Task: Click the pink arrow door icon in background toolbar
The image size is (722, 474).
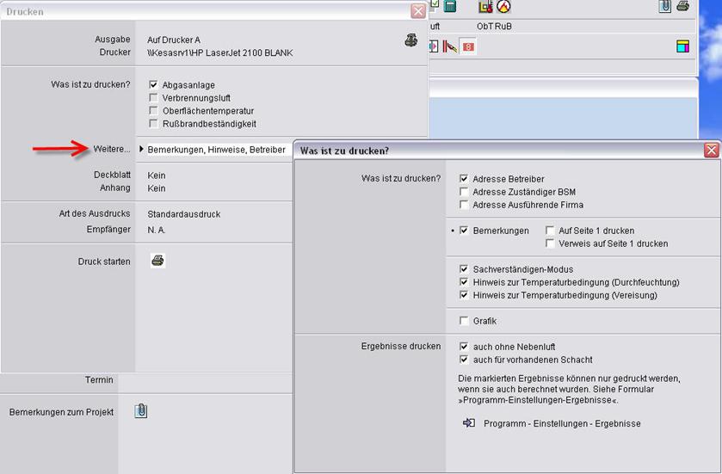Action: tap(434, 46)
